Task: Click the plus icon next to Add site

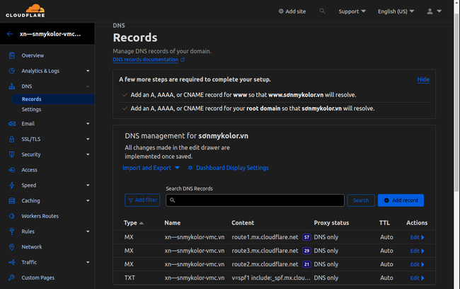Action: pyautogui.click(x=281, y=11)
